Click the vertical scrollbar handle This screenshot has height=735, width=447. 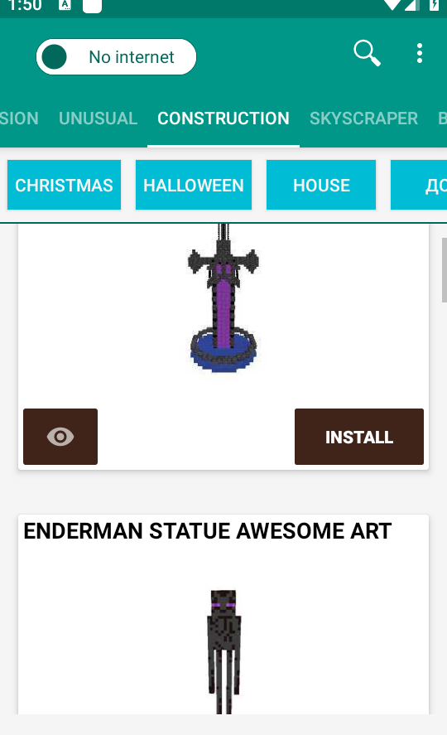pos(445,269)
